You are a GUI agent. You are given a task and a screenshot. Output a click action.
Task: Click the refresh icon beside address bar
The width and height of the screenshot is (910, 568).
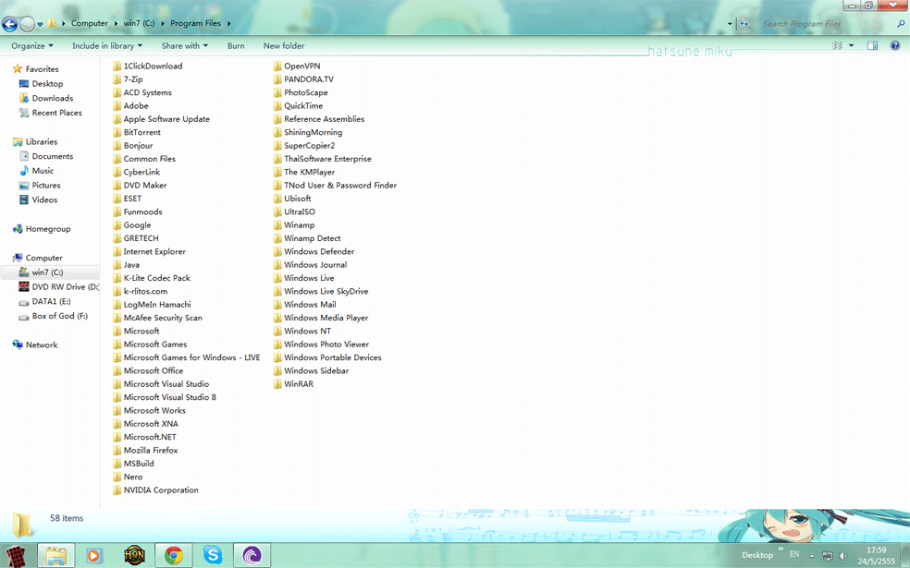[744, 24]
